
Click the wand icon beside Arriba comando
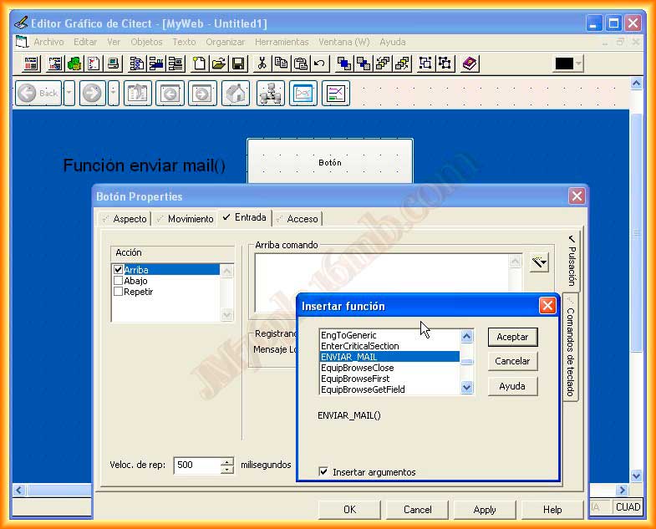[x=539, y=262]
